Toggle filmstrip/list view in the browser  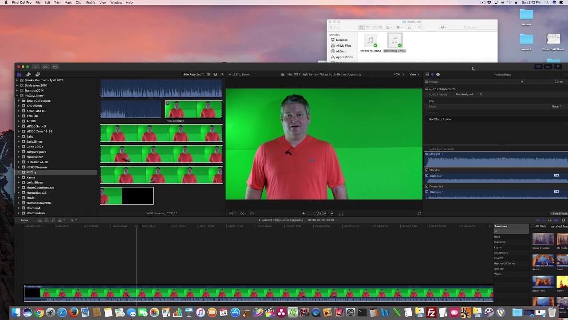pyautogui.click(x=209, y=74)
